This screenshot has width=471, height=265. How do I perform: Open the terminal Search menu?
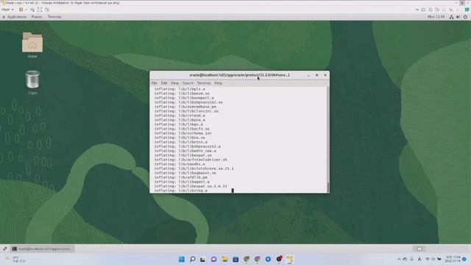pyautogui.click(x=188, y=83)
